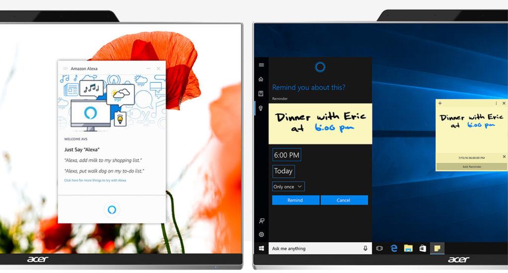This screenshot has height=273, width=508.
Task: Open Task View on the taskbar
Action: click(380, 248)
